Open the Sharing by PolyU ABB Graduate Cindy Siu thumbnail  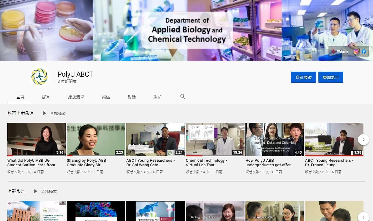pos(96,139)
